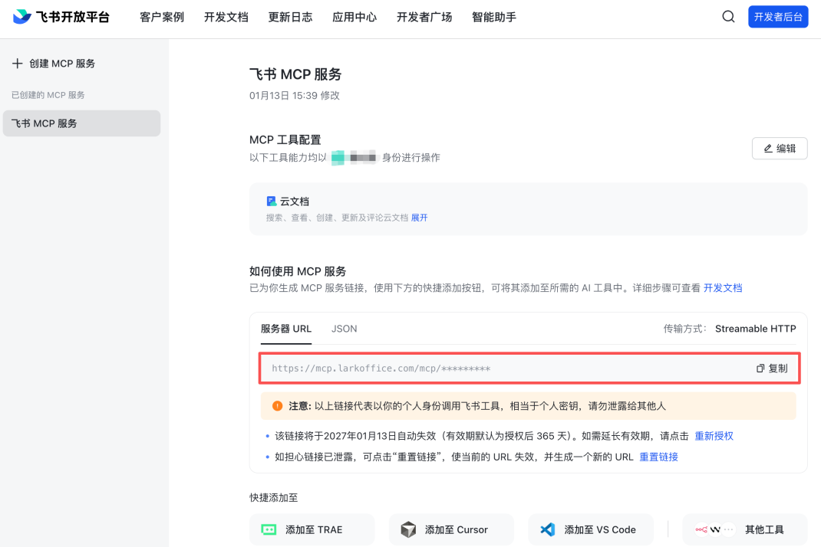This screenshot has width=821, height=547.
Task: Click the other tools icon cluster
Action: tap(715, 529)
